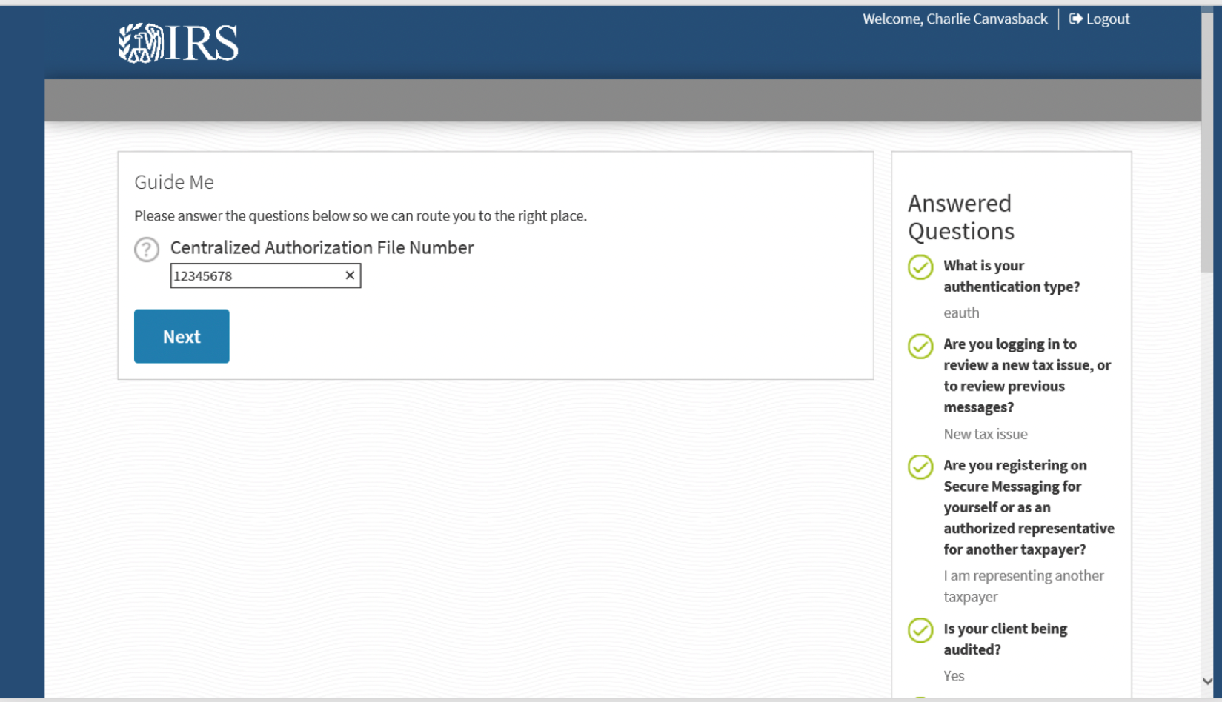Click the checkmark beside the Secure Messaging question
Screen dimensions: 1222x702
[920, 467]
